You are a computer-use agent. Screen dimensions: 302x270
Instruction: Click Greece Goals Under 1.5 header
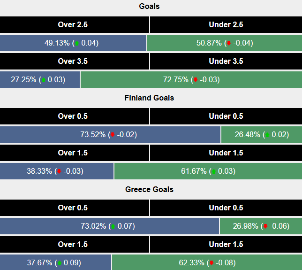tap(226, 245)
